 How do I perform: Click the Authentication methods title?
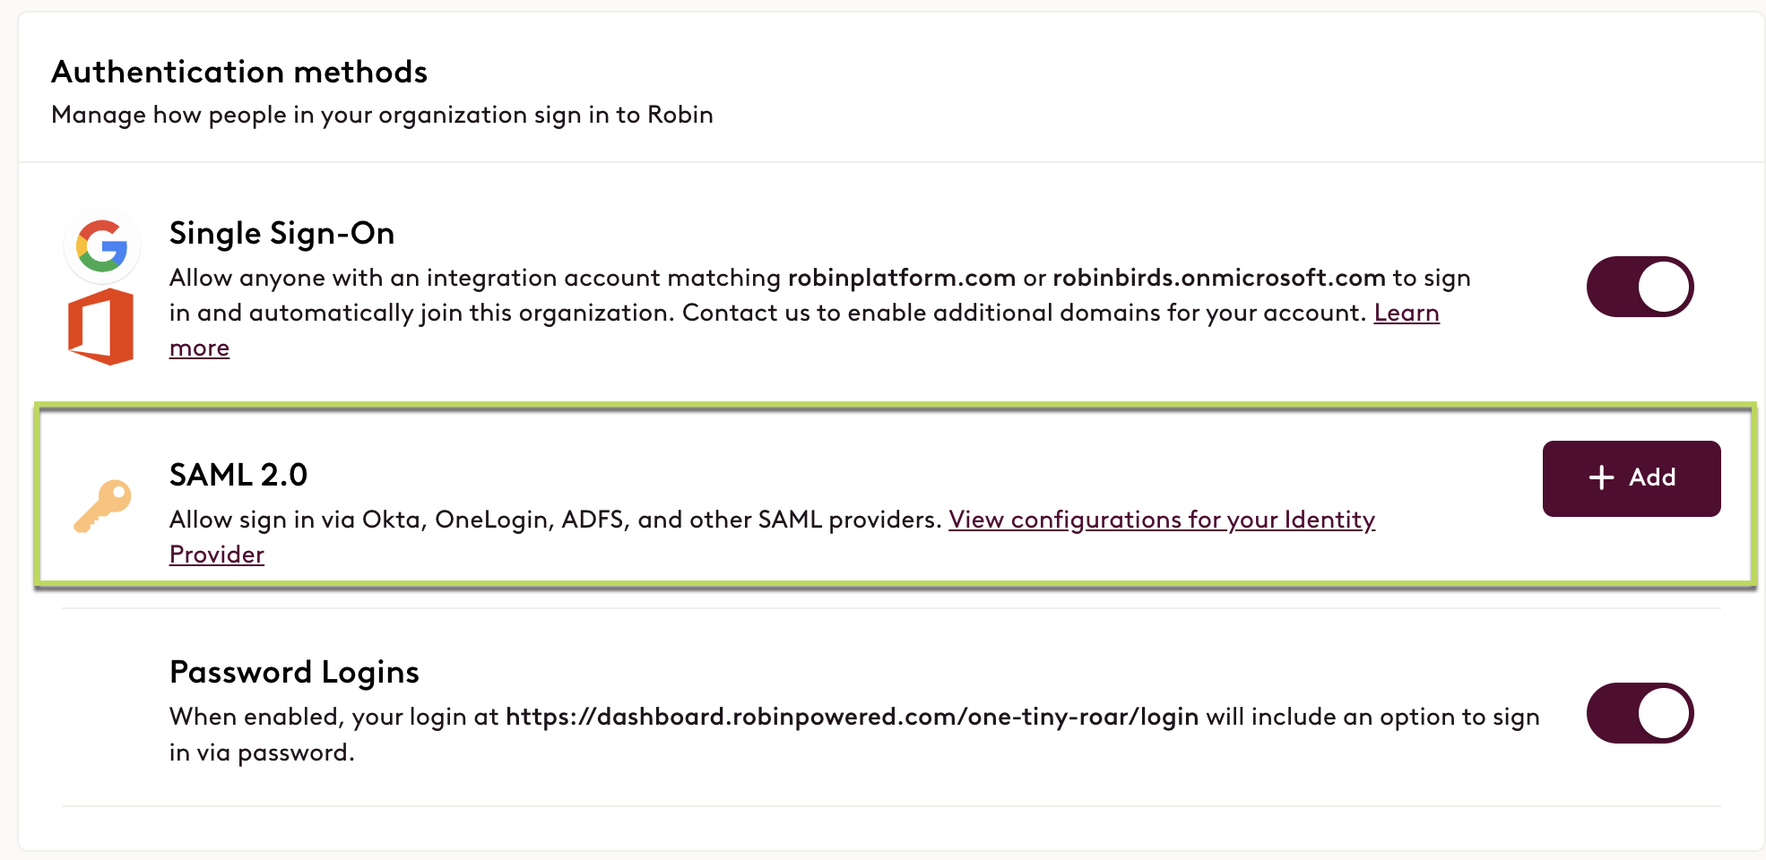point(239,72)
